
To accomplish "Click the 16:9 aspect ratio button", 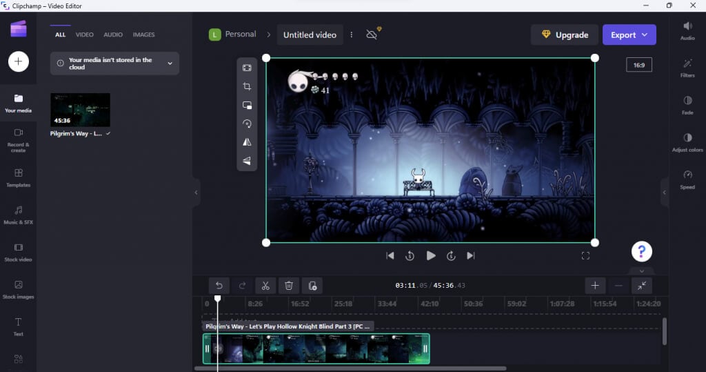I will [x=638, y=65].
